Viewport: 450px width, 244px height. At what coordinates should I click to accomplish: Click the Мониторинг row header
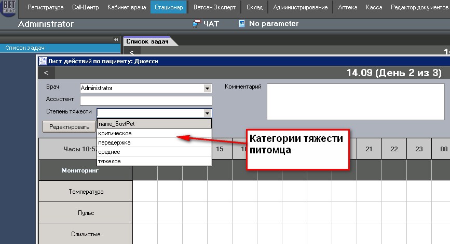click(86, 170)
